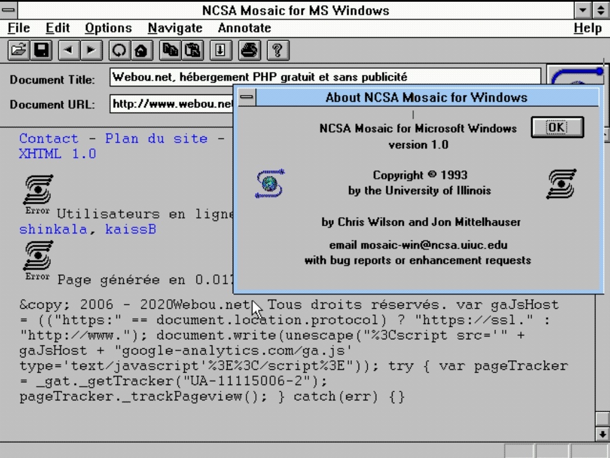
Task: Click the Error image above Utilisateurs en ligne
Action: pos(38,195)
